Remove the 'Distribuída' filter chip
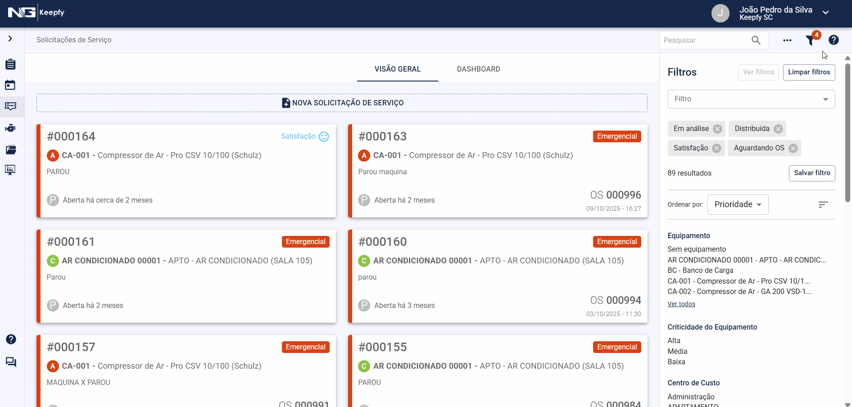852x407 pixels. tap(778, 129)
